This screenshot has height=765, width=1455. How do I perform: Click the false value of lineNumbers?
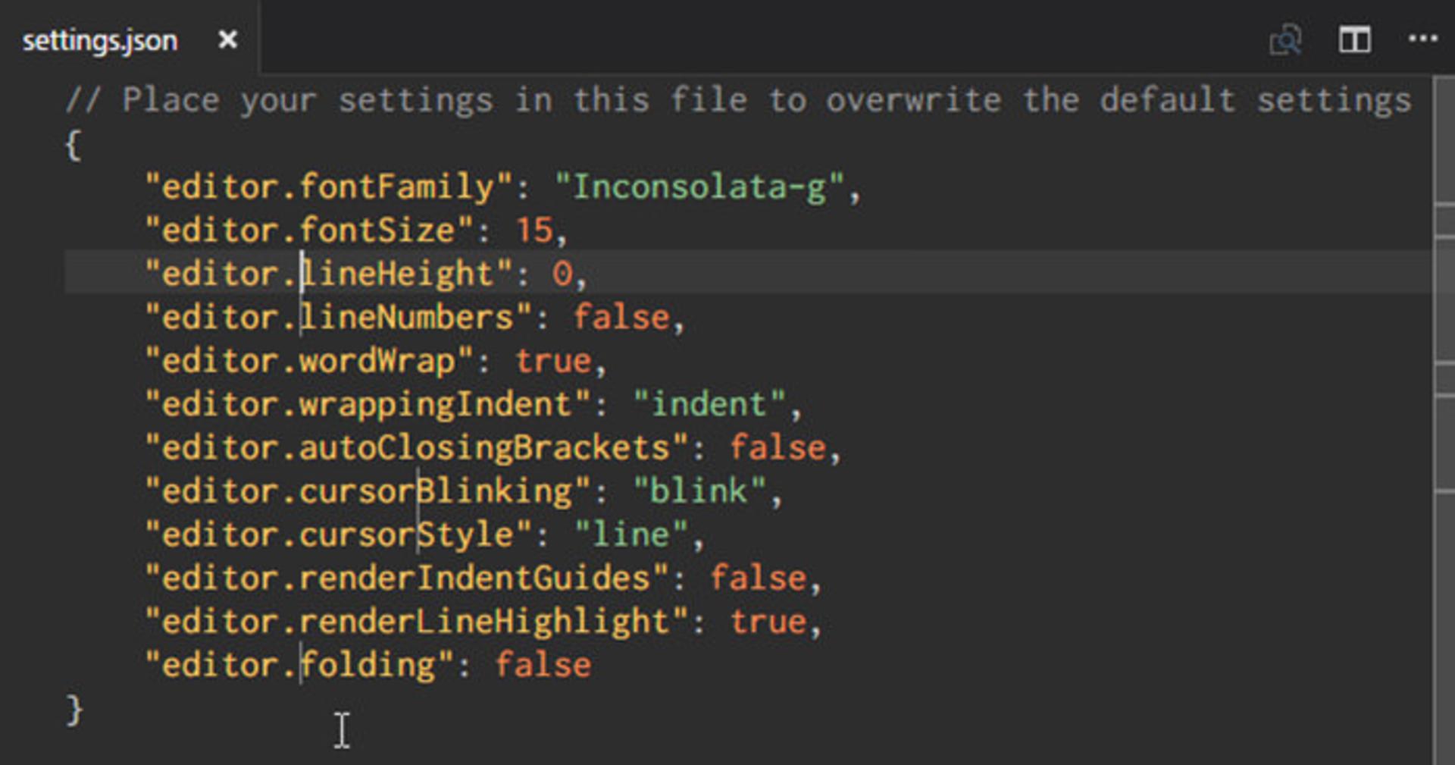pos(621,317)
